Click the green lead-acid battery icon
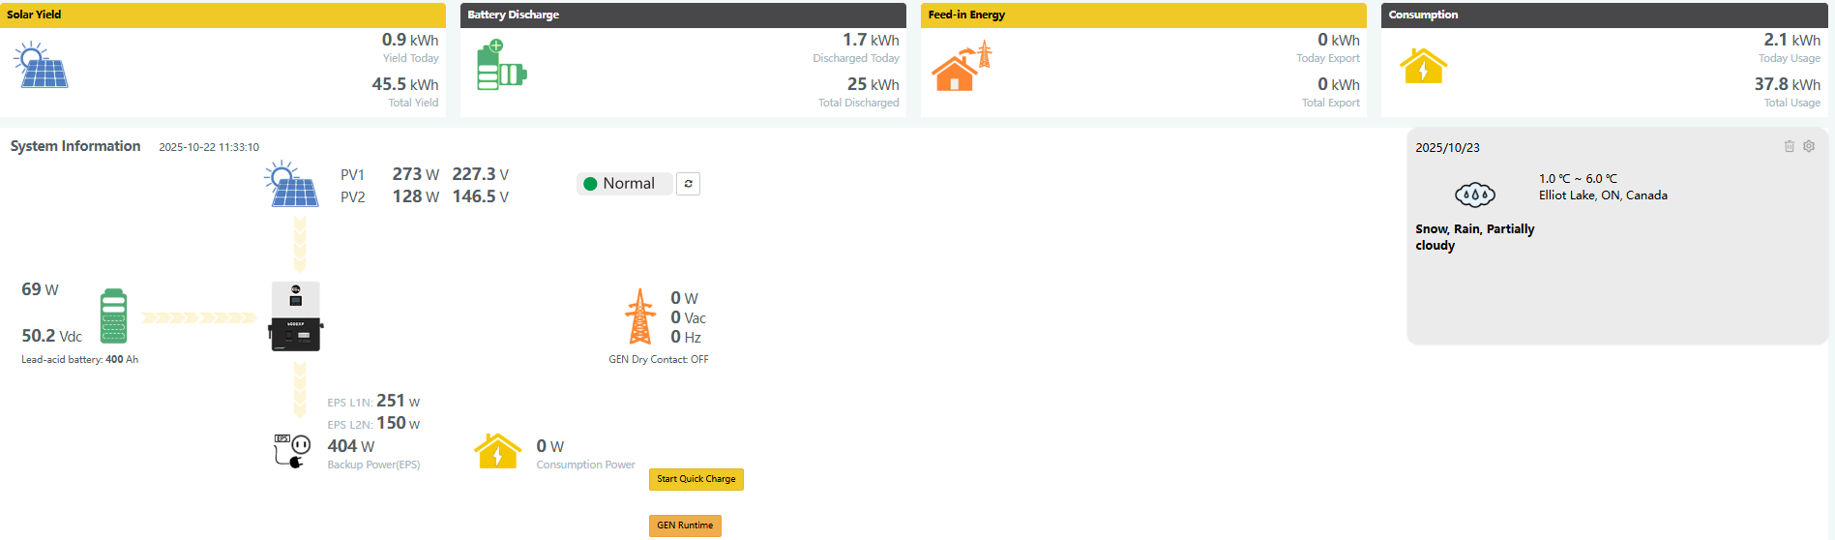This screenshot has height=540, width=1835. tap(114, 316)
